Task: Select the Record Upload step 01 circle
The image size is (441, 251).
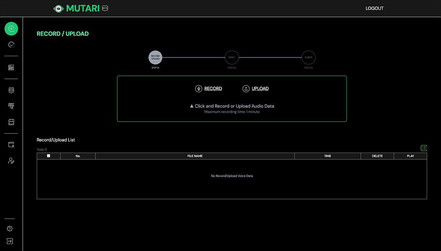Action: pos(155,58)
